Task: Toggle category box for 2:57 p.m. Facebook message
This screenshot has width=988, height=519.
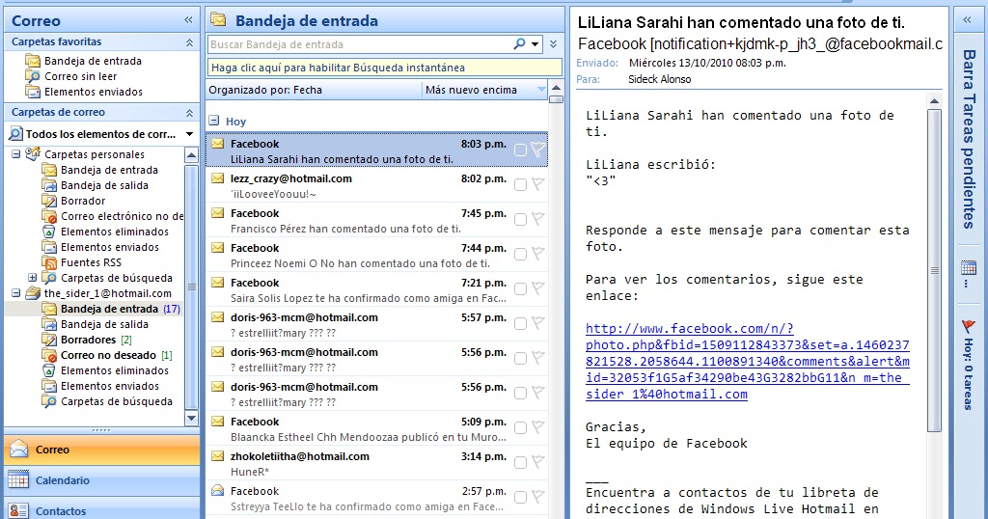Action: pyautogui.click(x=520, y=497)
